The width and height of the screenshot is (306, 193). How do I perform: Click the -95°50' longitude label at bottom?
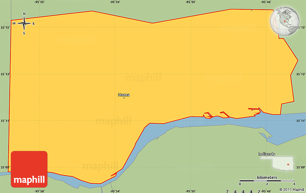(190, 190)
